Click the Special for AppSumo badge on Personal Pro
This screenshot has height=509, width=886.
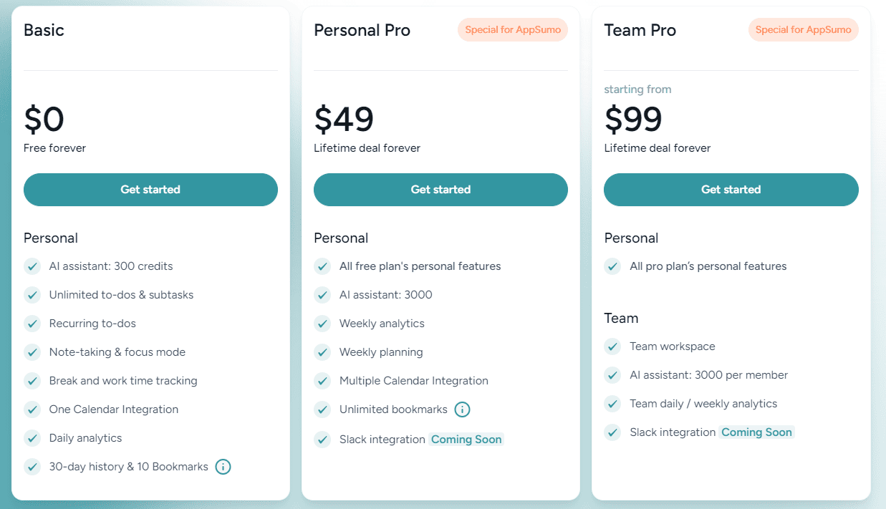point(512,29)
